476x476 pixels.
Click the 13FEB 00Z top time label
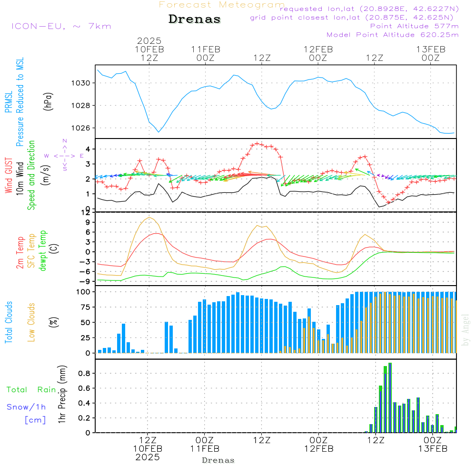point(430,53)
